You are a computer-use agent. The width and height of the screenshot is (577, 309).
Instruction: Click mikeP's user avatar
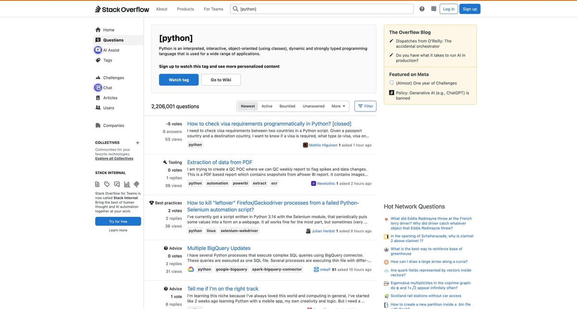coord(316,270)
